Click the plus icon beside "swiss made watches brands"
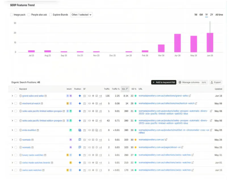 (x=20, y=163)
